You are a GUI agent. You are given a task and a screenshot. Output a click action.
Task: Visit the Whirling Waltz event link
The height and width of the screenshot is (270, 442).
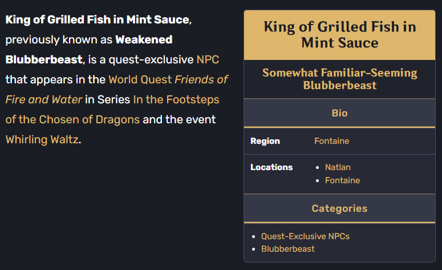(42, 140)
